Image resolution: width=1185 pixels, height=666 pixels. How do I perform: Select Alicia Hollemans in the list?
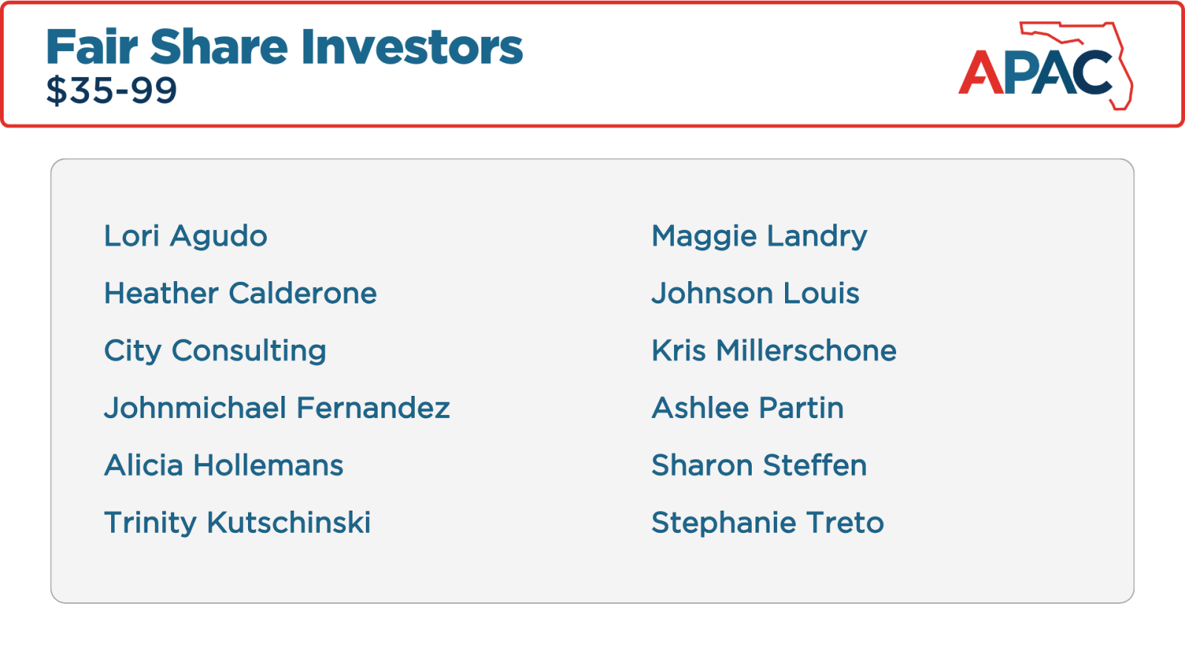tap(224, 465)
